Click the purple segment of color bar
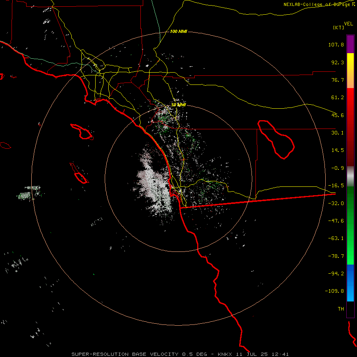The width and height of the screenshot is (357, 357). coord(350,44)
